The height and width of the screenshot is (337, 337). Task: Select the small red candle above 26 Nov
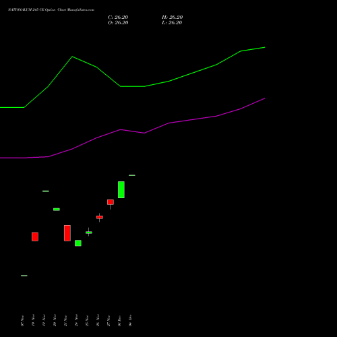tap(100, 217)
